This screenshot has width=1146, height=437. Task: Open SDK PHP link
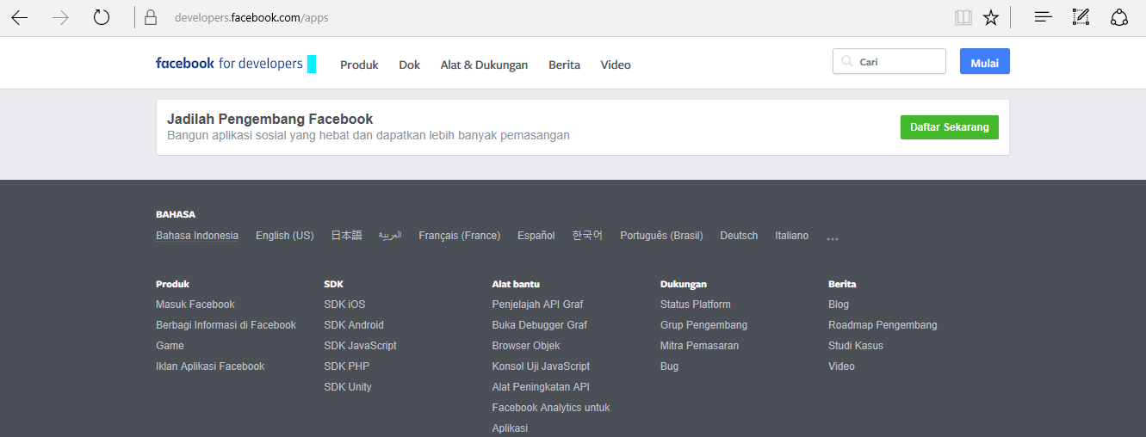pyautogui.click(x=347, y=366)
